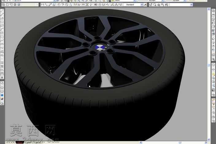Select the Aligned dimension tool
The width and height of the screenshot is (216, 144).
click(x=46, y=5)
